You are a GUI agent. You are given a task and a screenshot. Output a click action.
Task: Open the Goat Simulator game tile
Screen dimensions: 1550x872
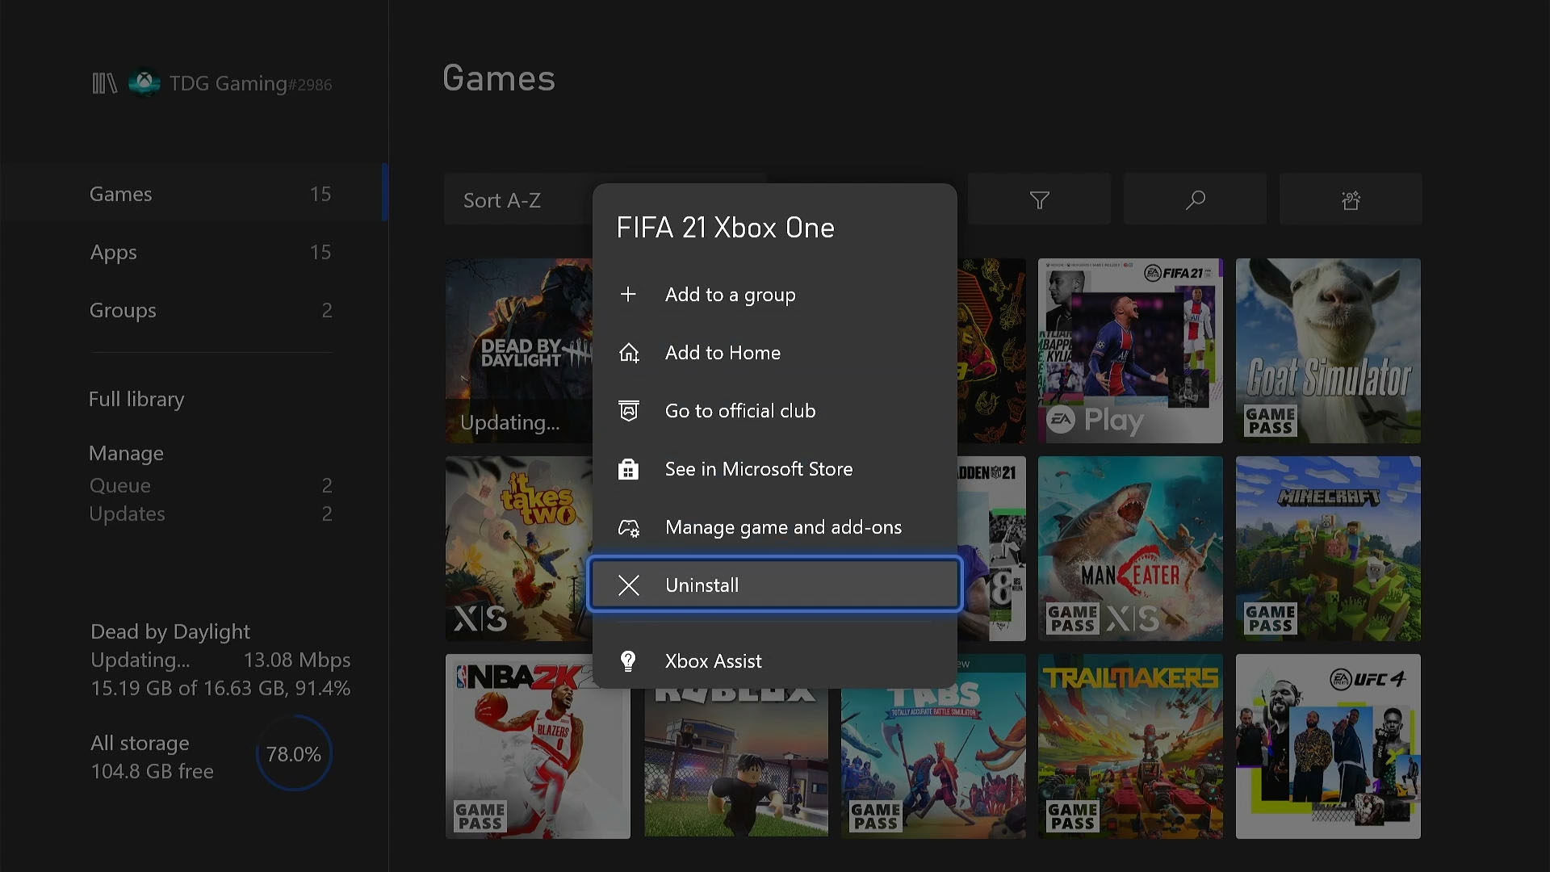click(1327, 350)
